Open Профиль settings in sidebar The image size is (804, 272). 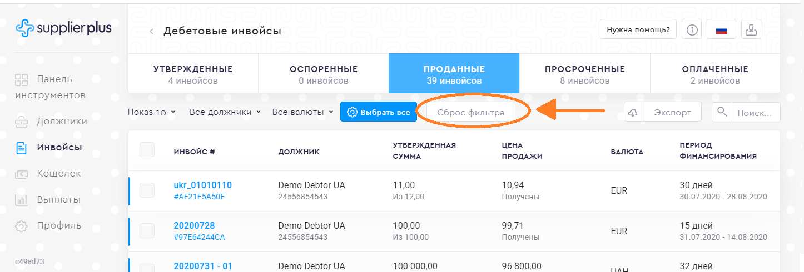(x=59, y=225)
